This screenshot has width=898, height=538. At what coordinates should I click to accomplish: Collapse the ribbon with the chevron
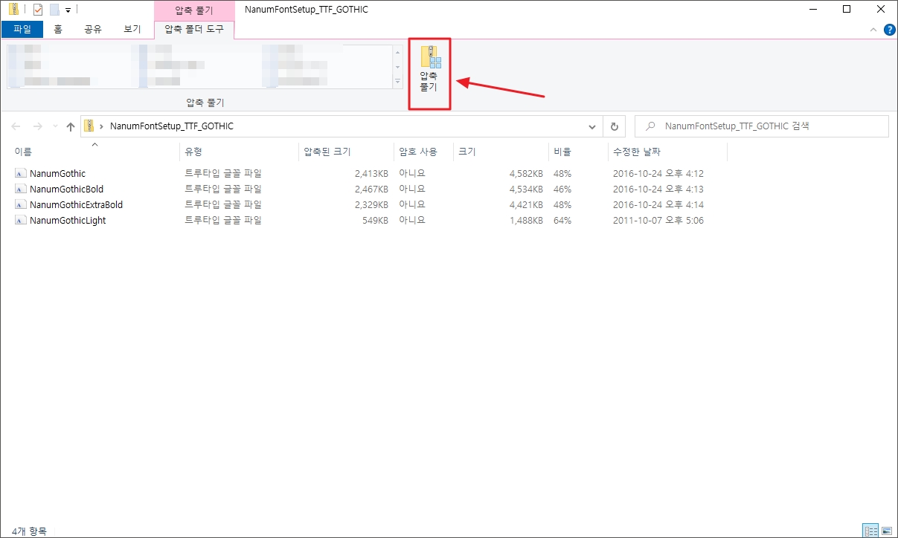pyautogui.click(x=874, y=30)
